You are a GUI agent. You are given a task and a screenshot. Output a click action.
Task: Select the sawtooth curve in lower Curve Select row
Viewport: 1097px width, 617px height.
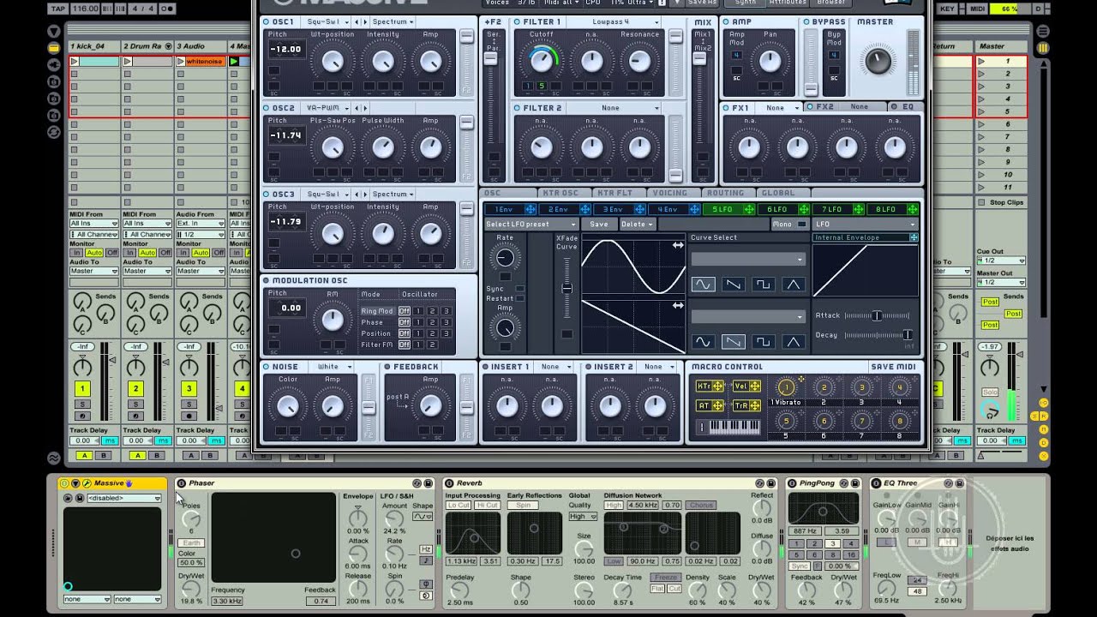pyautogui.click(x=733, y=342)
